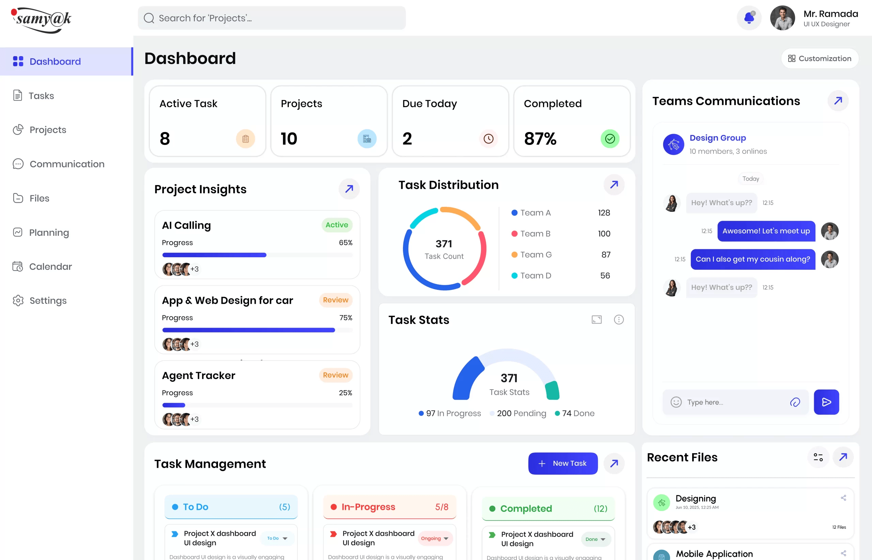This screenshot has width=872, height=560.
Task: Click the Designing file green icon
Action: click(x=661, y=503)
